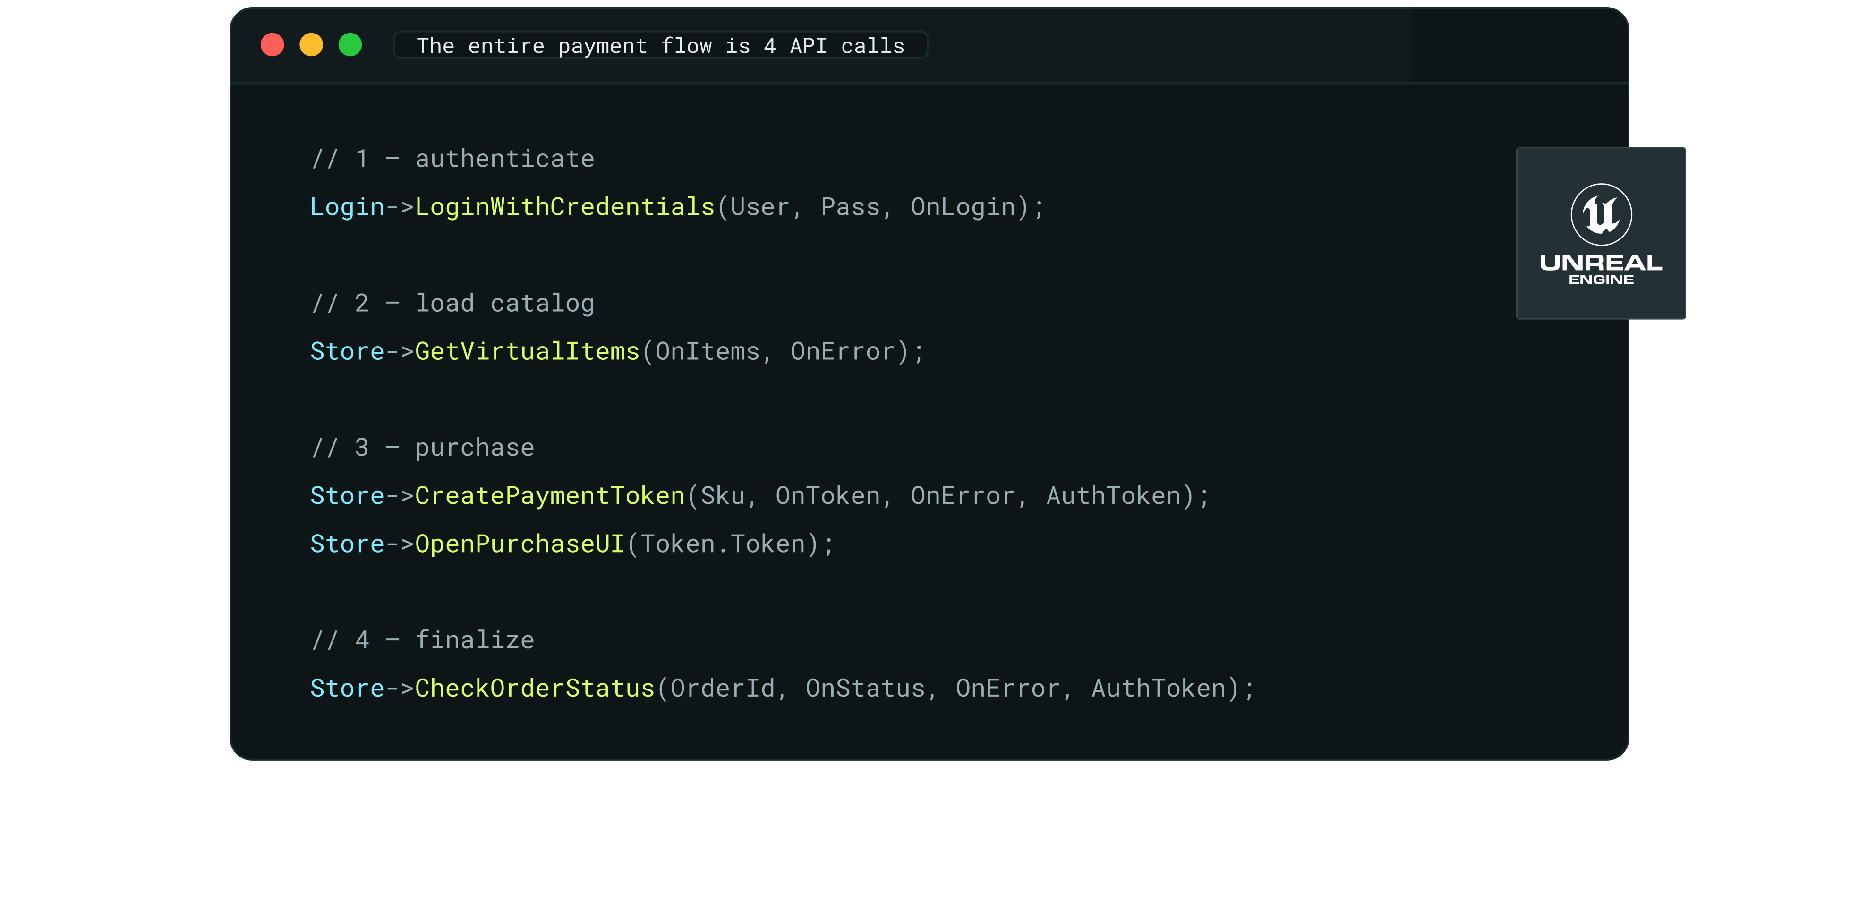Click the circular U emblem in badge
Image resolution: width=1859 pixels, height=918 pixels.
[x=1601, y=214]
